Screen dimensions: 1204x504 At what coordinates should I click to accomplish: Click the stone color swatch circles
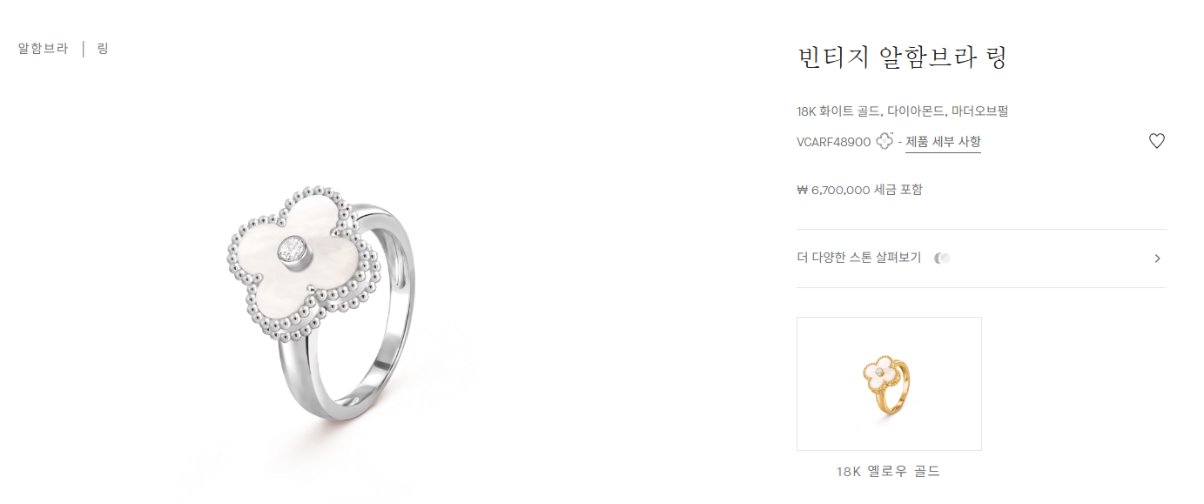pyautogui.click(x=942, y=259)
